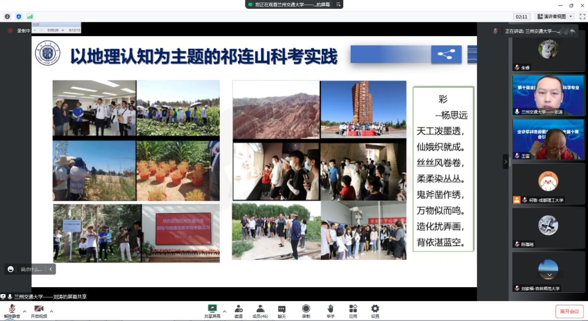The image size is (588, 321).
Task: Raise hand with the 举手 icon
Action: [330, 310]
